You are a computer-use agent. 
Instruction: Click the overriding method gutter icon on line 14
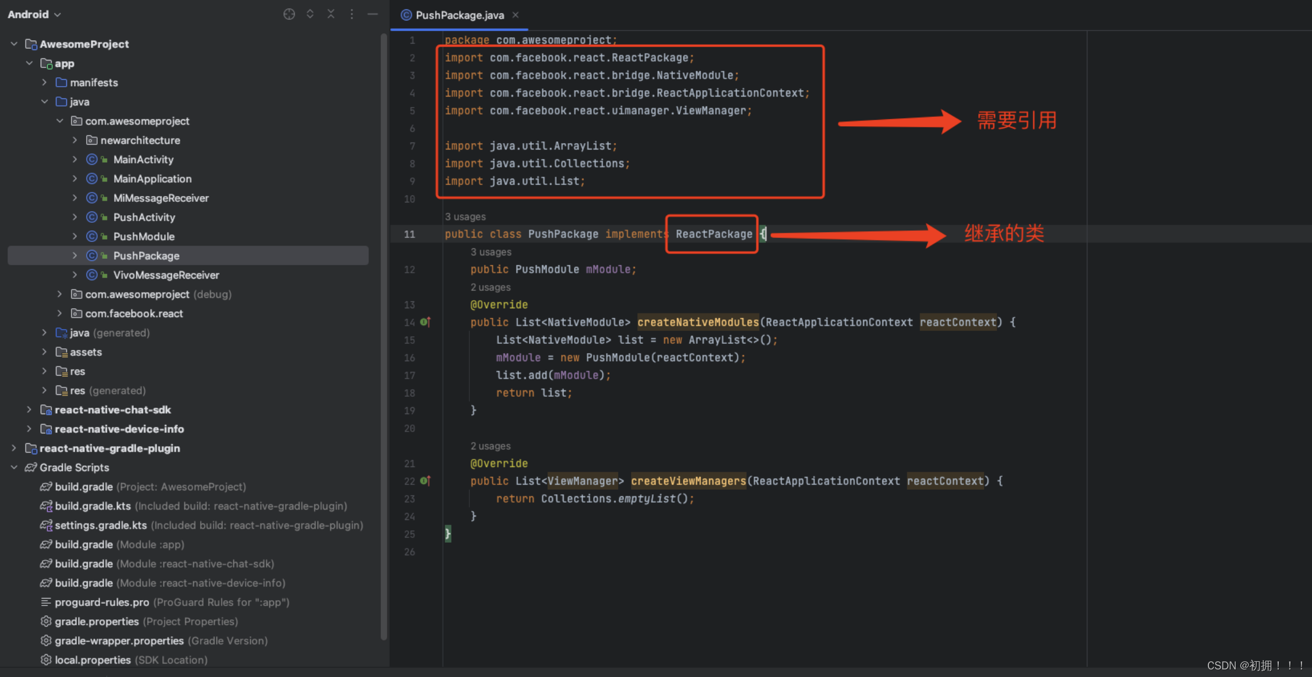point(425,322)
